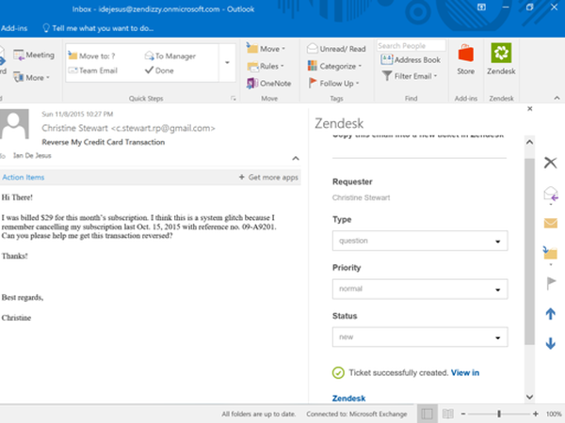This screenshot has width=565, height=423.
Task: Zoom in with the plus button
Action: [x=536, y=414]
